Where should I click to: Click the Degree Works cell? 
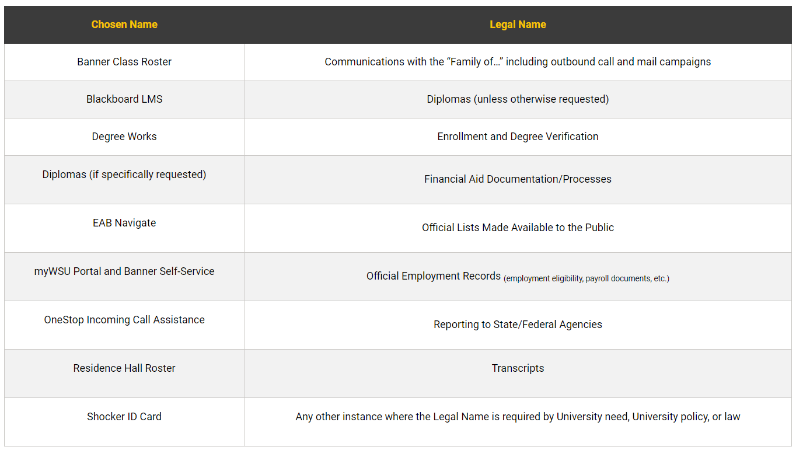tap(124, 137)
